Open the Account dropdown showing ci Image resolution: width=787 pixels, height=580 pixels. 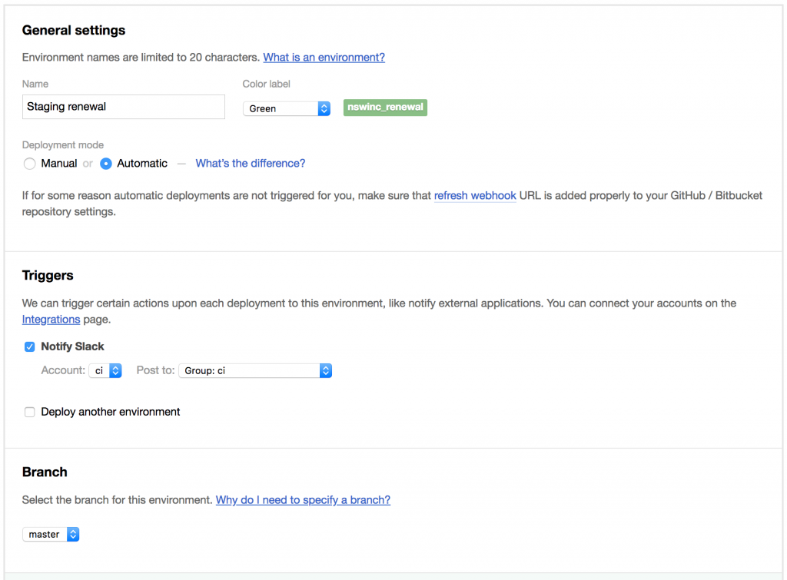point(102,370)
